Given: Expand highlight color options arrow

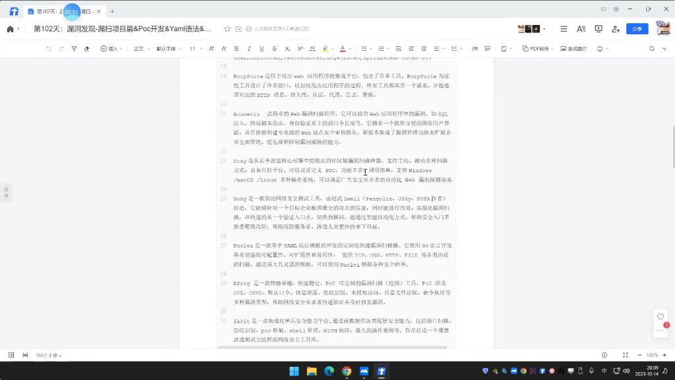Looking at the screenshot, I should (x=332, y=49).
